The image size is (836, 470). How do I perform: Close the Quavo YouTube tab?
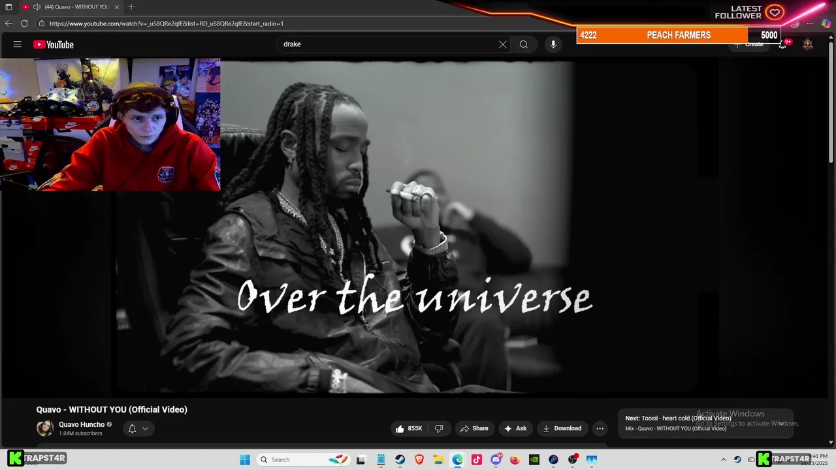[x=118, y=7]
